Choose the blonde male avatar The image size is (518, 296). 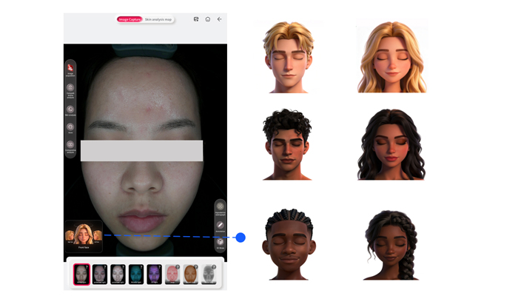288,57
